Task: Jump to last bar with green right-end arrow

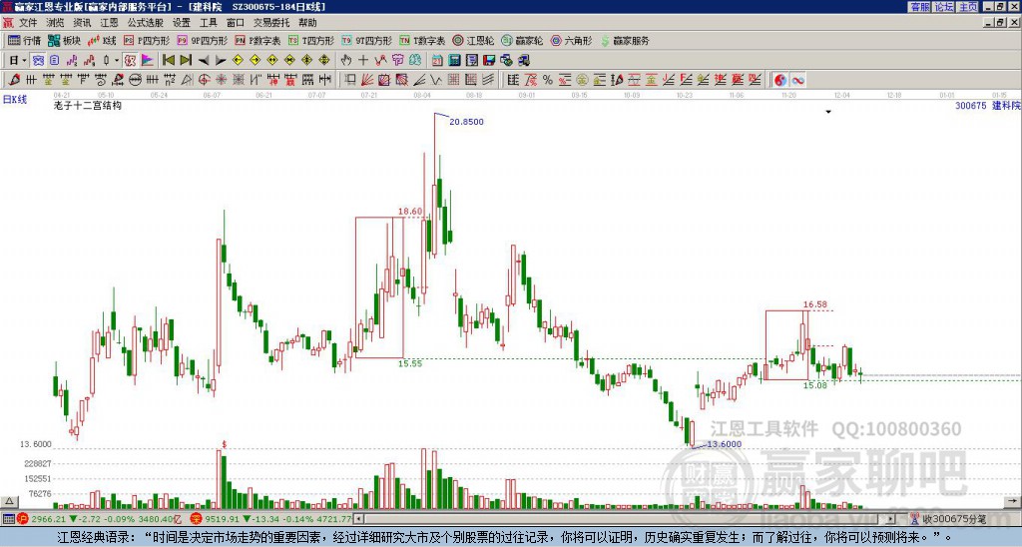Action: click(186, 60)
